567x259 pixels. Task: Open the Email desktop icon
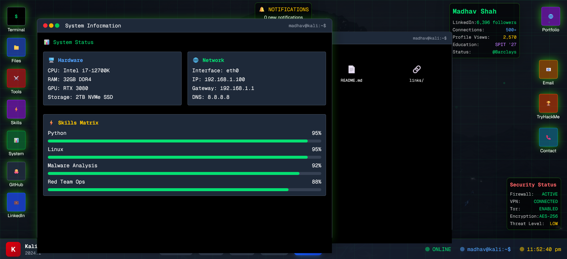(548, 70)
